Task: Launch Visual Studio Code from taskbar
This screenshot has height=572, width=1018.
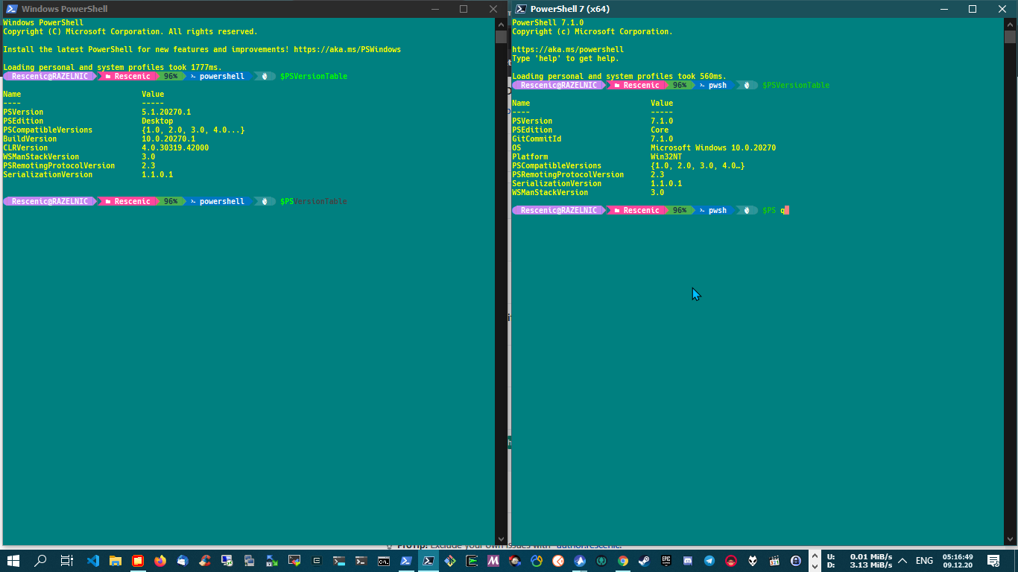Action: click(93, 561)
